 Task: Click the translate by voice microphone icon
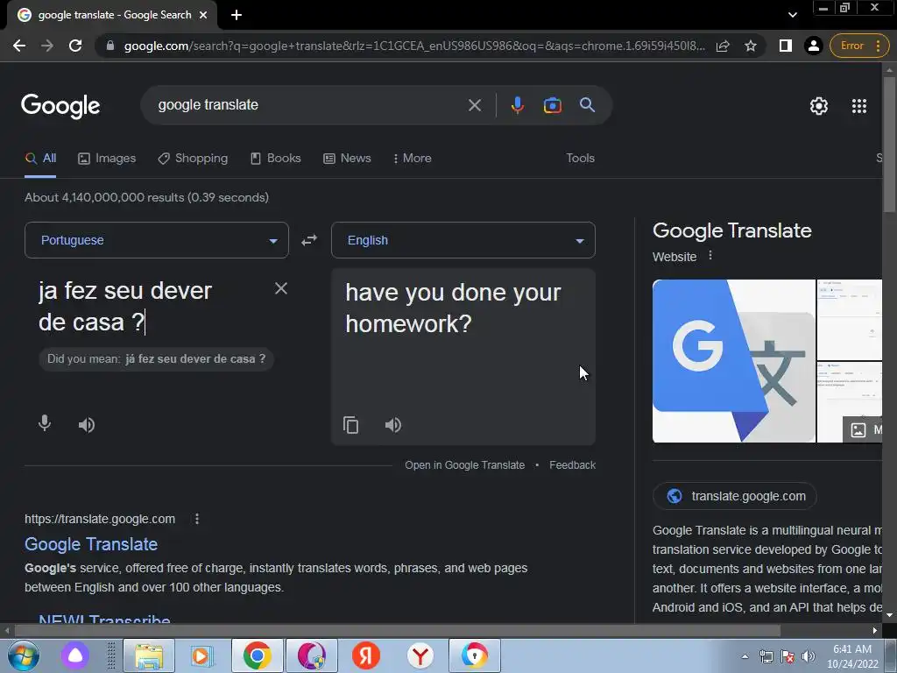45,423
